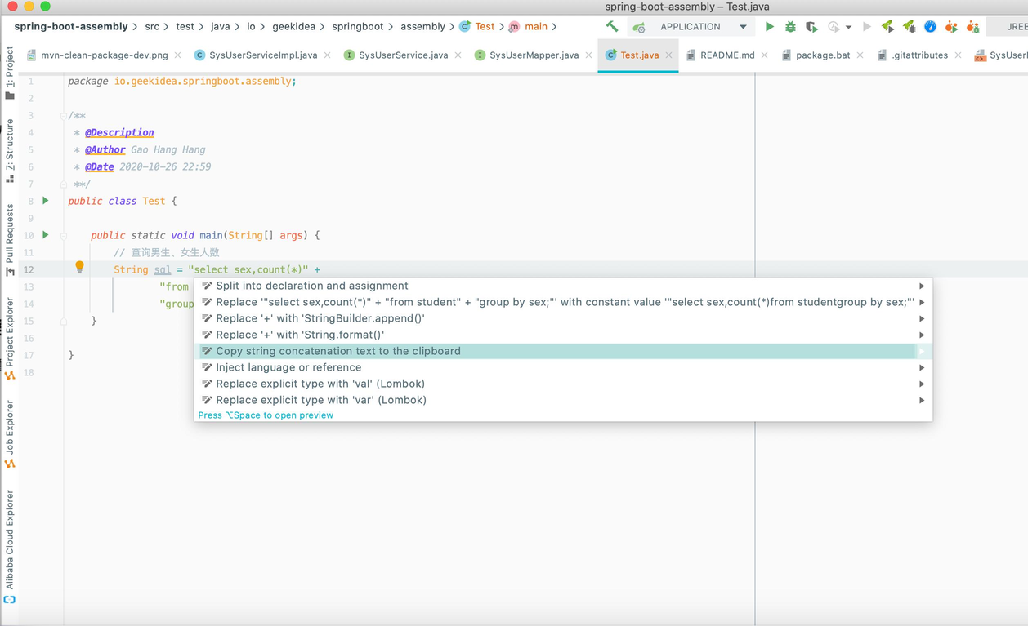The height and width of the screenshot is (626, 1028).
Task: Click the run gutter icon beside class Test
Action: coord(46,201)
